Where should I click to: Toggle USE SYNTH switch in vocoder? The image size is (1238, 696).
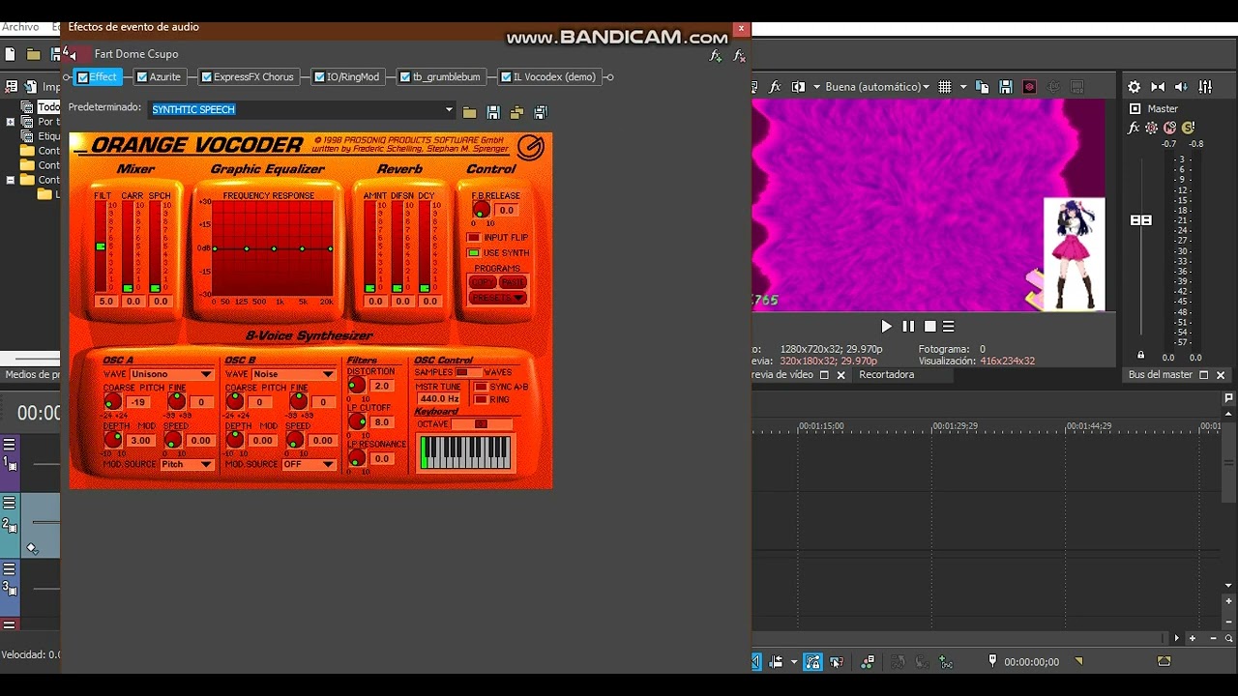(473, 253)
